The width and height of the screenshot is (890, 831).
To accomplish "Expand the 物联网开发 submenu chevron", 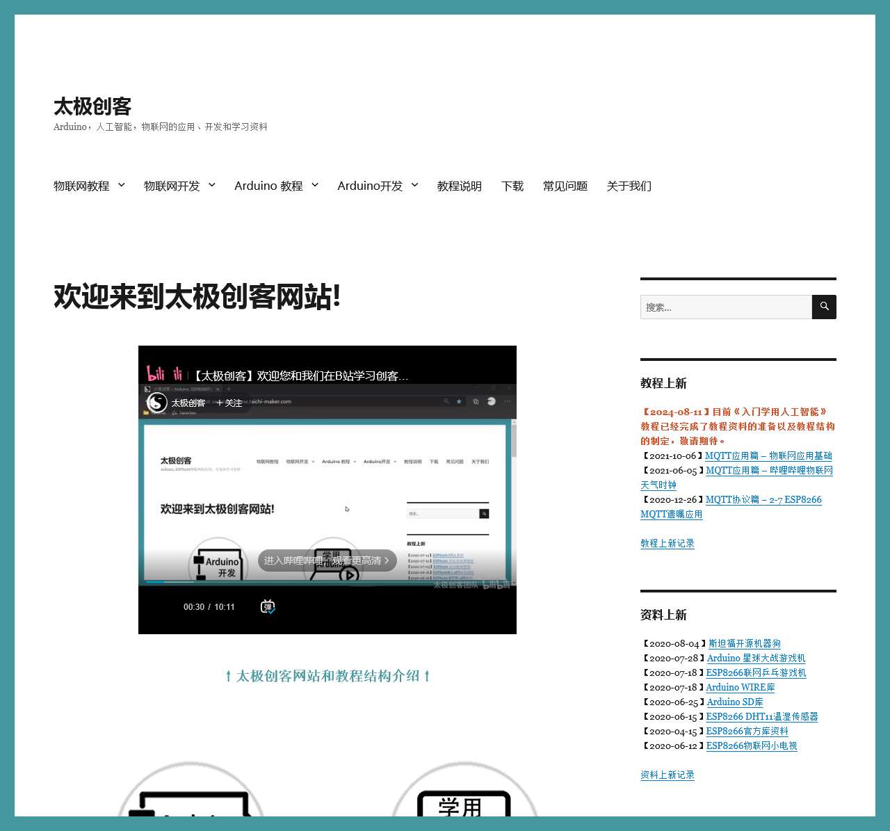I will [x=212, y=185].
